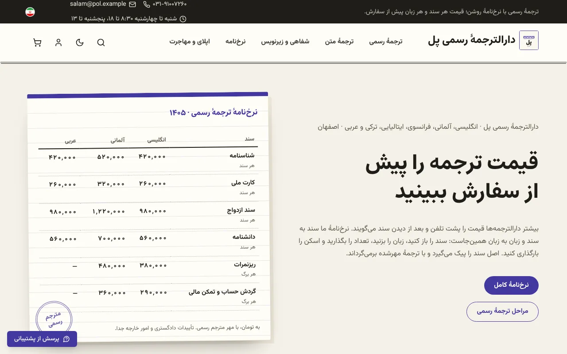567x354 pixels.
Task: Click the ۲۹۰,۰۰۰ English bank statement price
Action: pyautogui.click(x=154, y=292)
